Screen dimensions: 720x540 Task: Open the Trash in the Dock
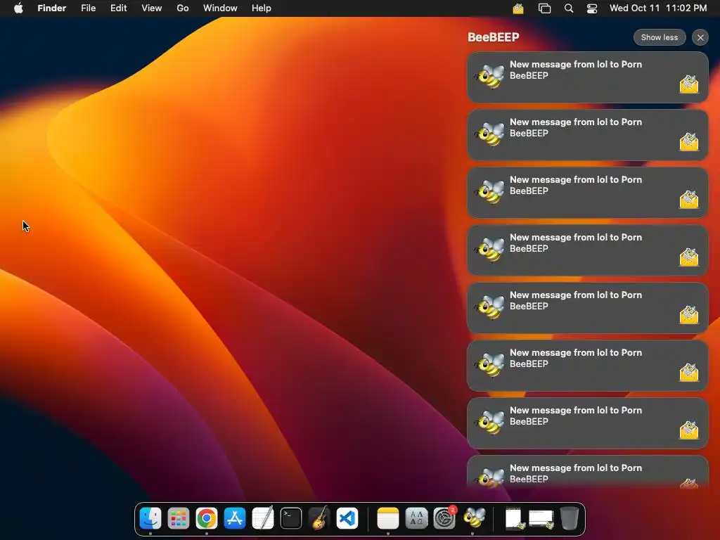pyautogui.click(x=570, y=518)
